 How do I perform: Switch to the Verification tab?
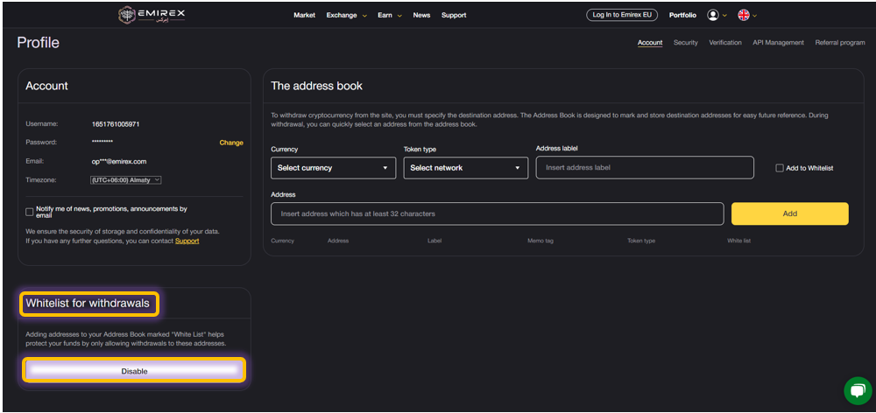click(725, 42)
